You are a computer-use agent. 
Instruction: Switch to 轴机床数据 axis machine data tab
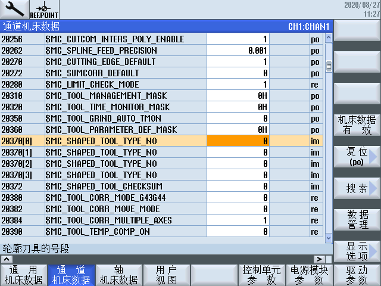pyautogui.click(x=119, y=275)
